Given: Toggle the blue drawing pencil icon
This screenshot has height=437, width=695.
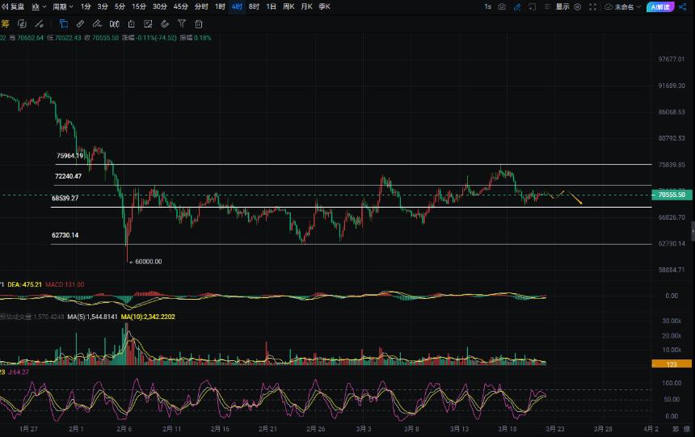Looking at the screenshot, I should [x=517, y=6].
